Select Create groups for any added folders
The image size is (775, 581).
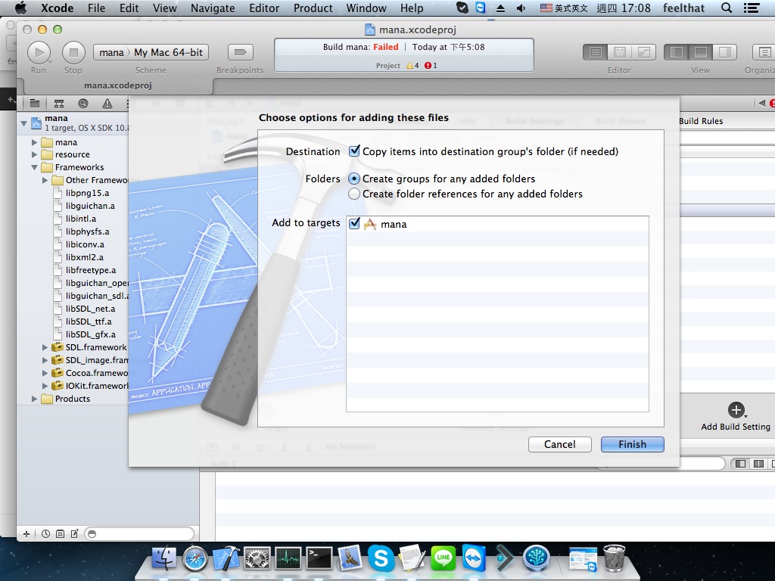[354, 179]
